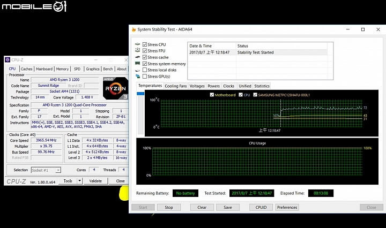The image size is (386, 228).
Task: Click the blue graph page indicator bar
Action: [x=140, y=94]
